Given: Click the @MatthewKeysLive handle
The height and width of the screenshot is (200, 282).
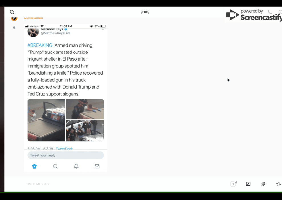Looking at the screenshot, I should pos(56,33).
